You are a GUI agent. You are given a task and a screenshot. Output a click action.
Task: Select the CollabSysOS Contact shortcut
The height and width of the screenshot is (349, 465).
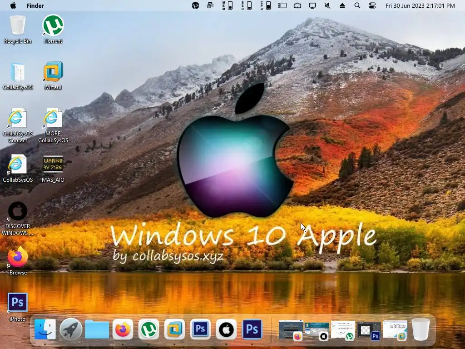[18, 125]
